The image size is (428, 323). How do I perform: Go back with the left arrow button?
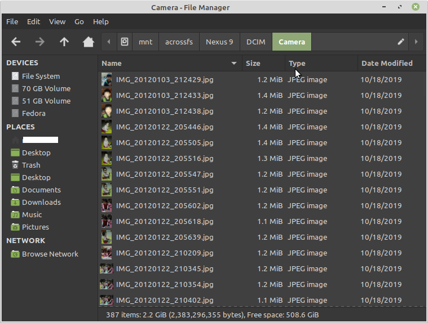click(16, 42)
